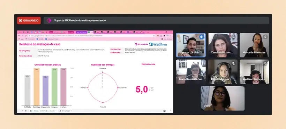The height and width of the screenshot is (129, 286).
Task: Select the Karin Bandactchuc video tile
Action: coord(191,72)
